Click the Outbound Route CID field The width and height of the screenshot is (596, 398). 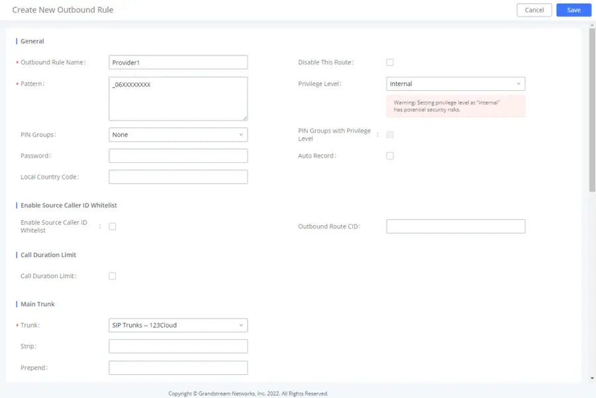pyautogui.click(x=456, y=226)
